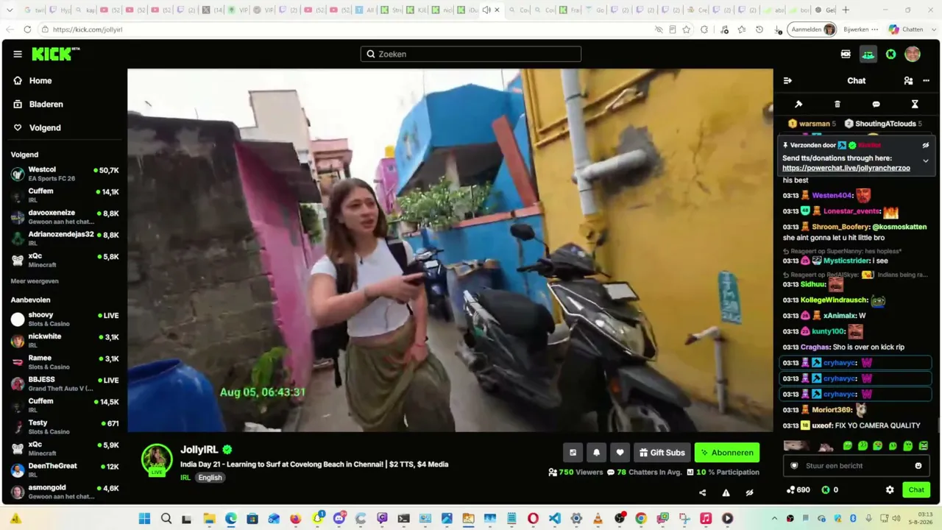Open shoovy recommended channel
The height and width of the screenshot is (530, 942).
pos(65,319)
